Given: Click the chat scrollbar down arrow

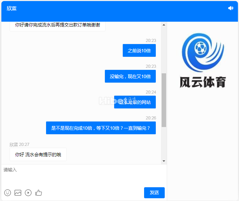Looking at the screenshot, I should [x=164, y=161].
